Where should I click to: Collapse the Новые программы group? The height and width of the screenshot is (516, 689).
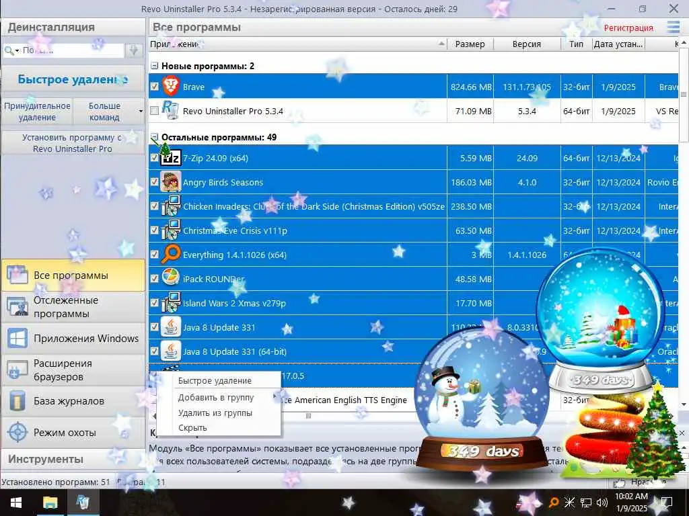coord(154,66)
